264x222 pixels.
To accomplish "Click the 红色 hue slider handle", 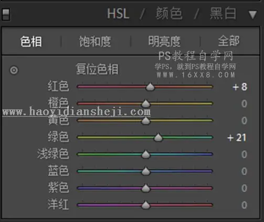I will [150, 86].
